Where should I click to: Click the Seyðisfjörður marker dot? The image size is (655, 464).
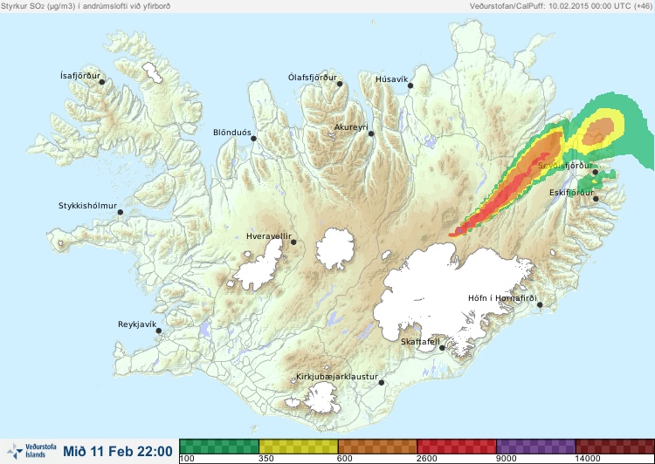tap(596, 172)
